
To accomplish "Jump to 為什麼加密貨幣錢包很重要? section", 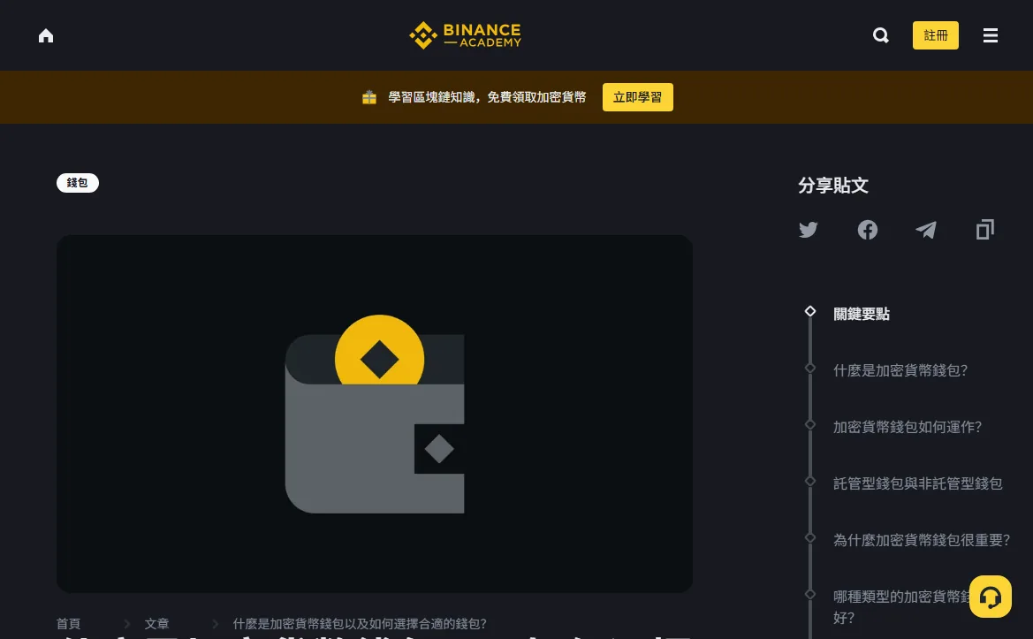I will 921,541.
